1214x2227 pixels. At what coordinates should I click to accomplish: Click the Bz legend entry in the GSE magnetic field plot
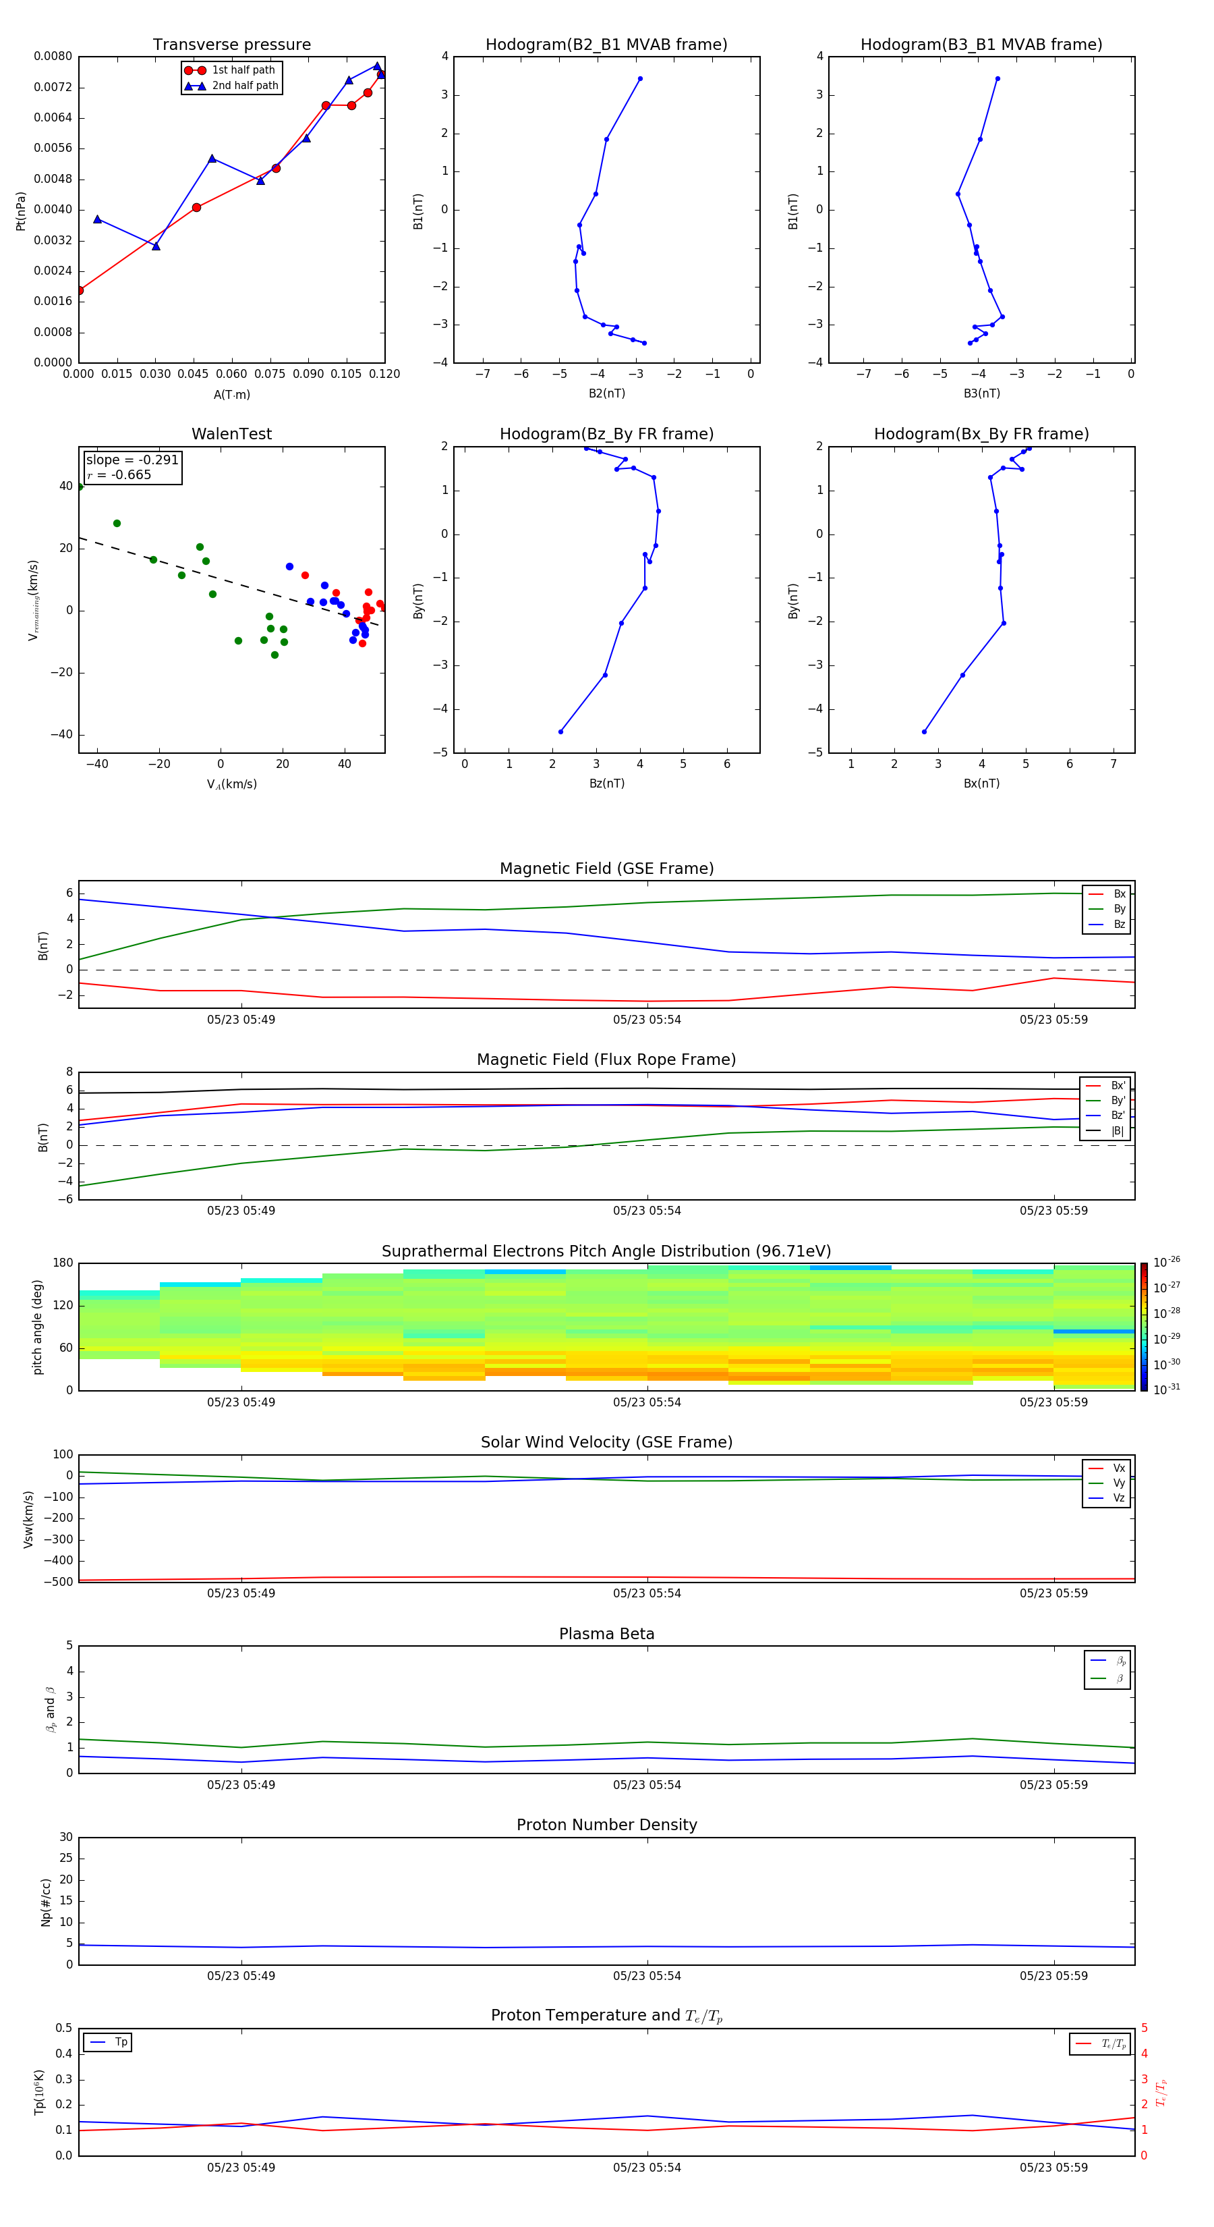point(1107,924)
